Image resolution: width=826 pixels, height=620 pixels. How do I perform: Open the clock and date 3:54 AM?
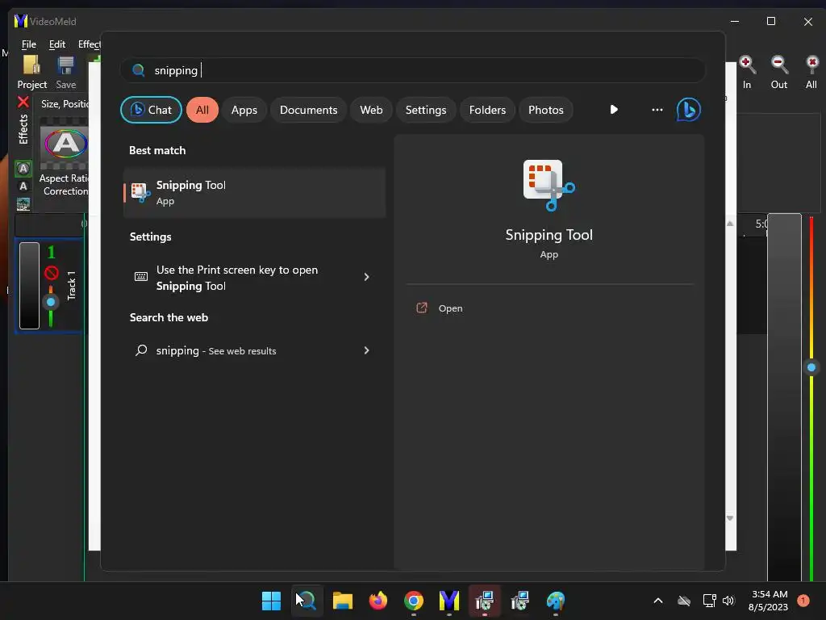[x=769, y=601]
